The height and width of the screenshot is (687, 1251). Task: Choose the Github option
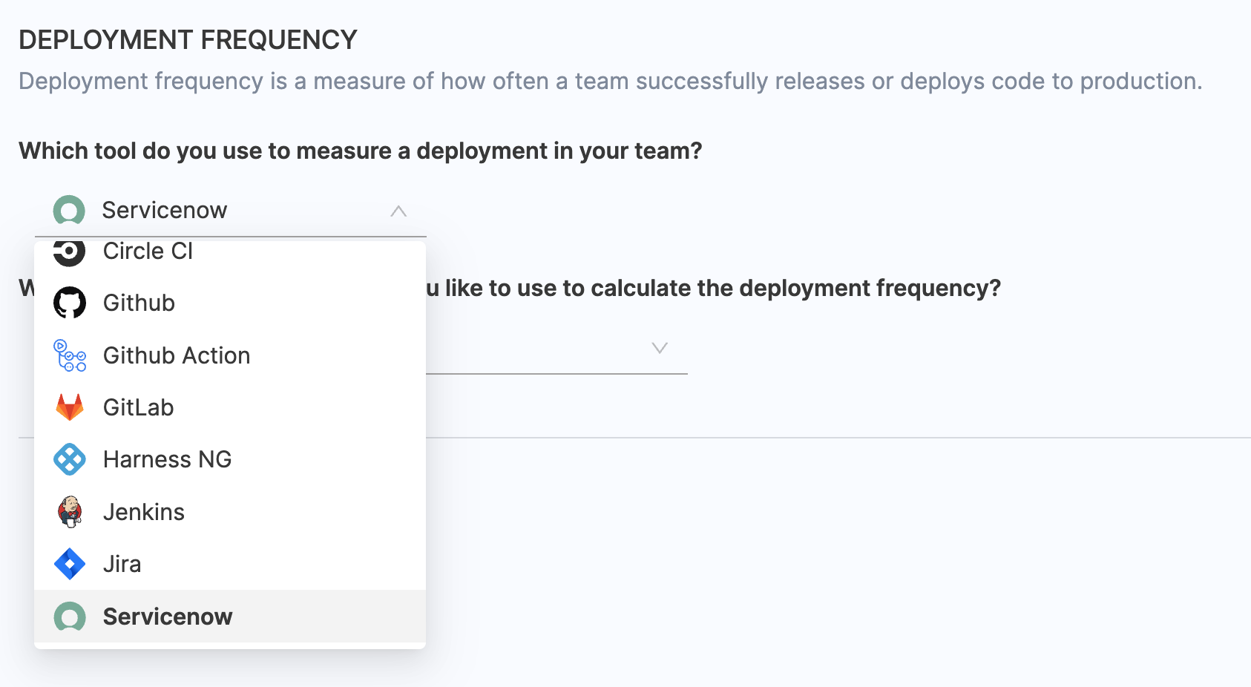[x=139, y=303]
